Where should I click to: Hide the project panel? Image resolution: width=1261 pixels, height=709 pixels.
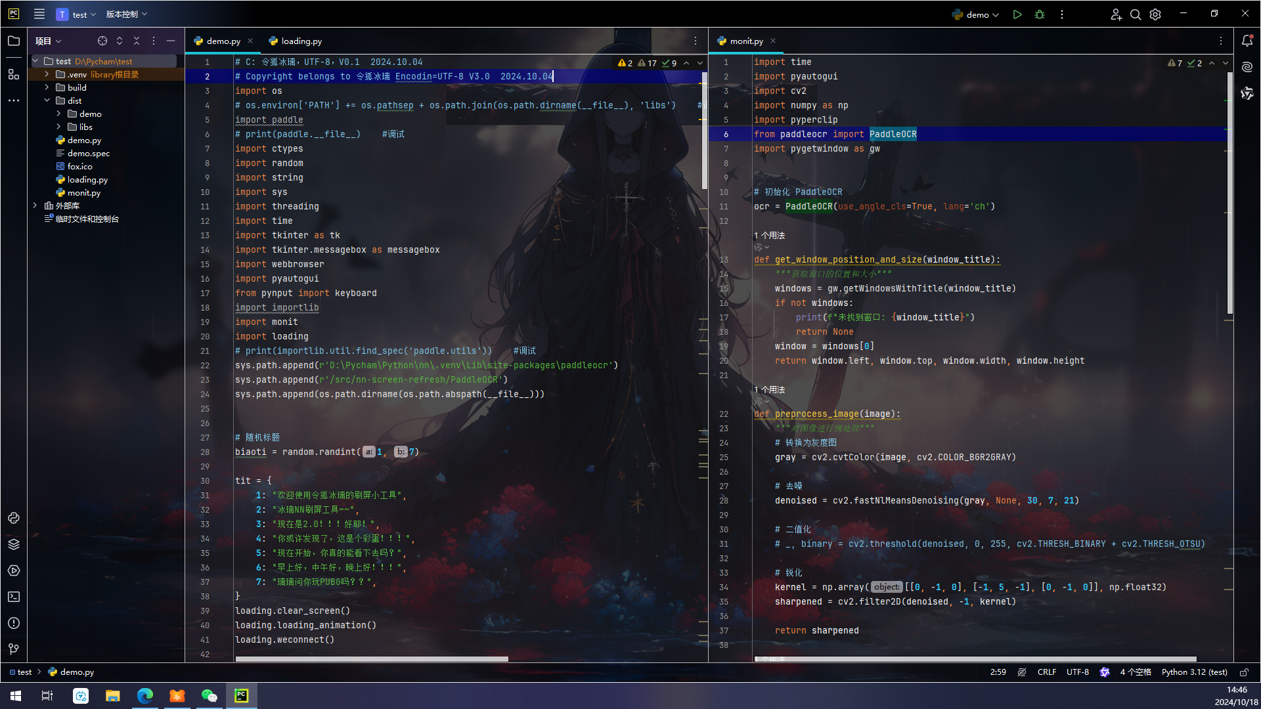tap(171, 41)
